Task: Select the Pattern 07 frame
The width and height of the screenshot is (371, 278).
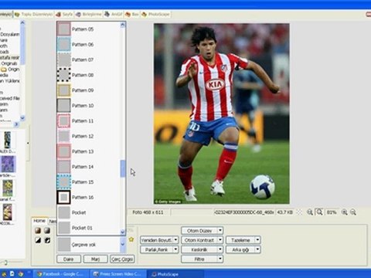Action: pos(88,59)
